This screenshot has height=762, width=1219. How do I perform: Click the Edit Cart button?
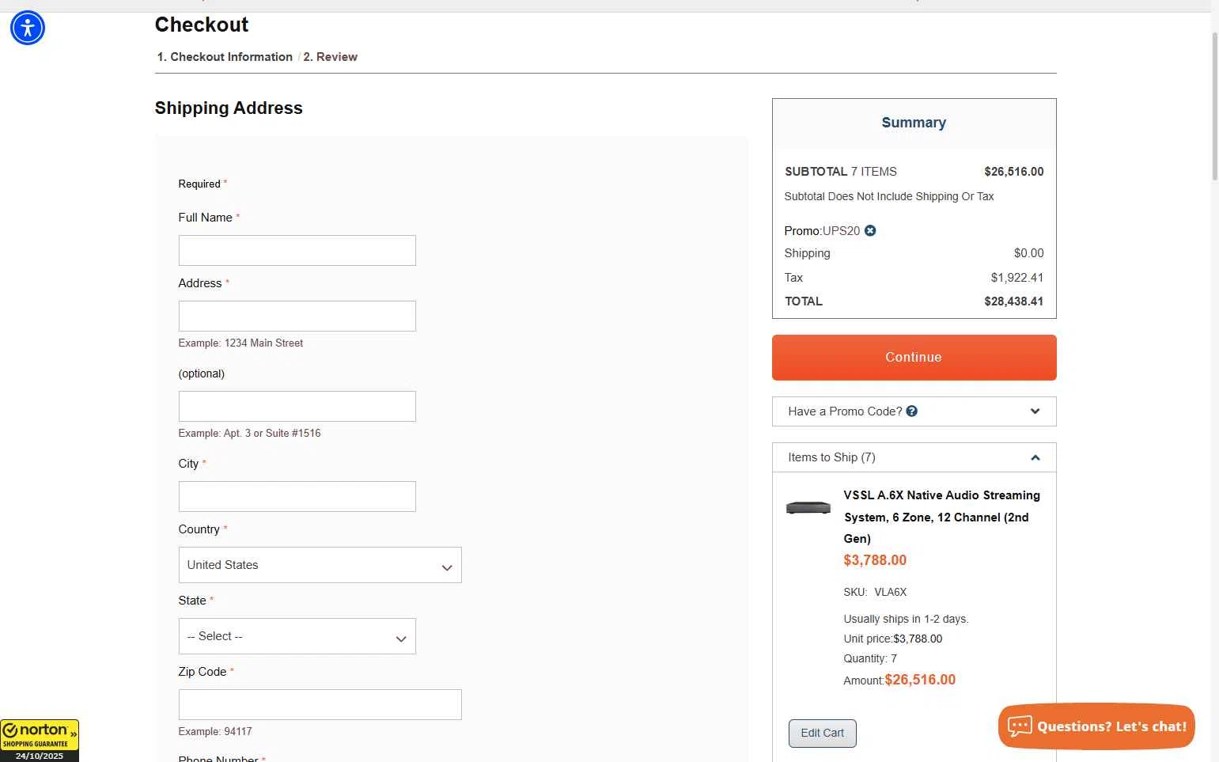pos(822,734)
